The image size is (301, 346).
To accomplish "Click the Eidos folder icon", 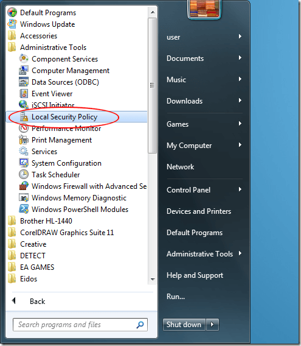I will 12,279.
